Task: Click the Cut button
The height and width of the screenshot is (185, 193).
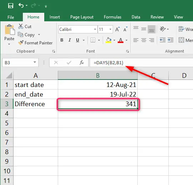Action: pos(25,27)
